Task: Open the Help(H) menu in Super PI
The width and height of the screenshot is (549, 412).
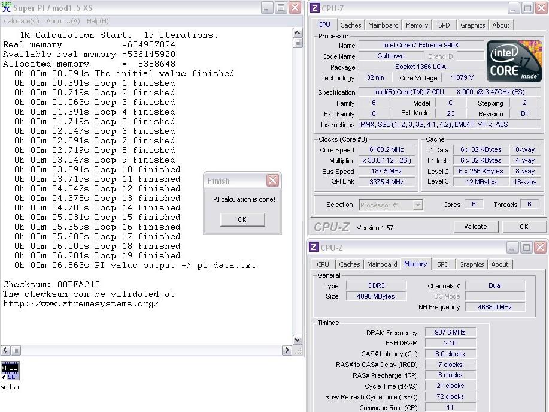Action: click(98, 21)
